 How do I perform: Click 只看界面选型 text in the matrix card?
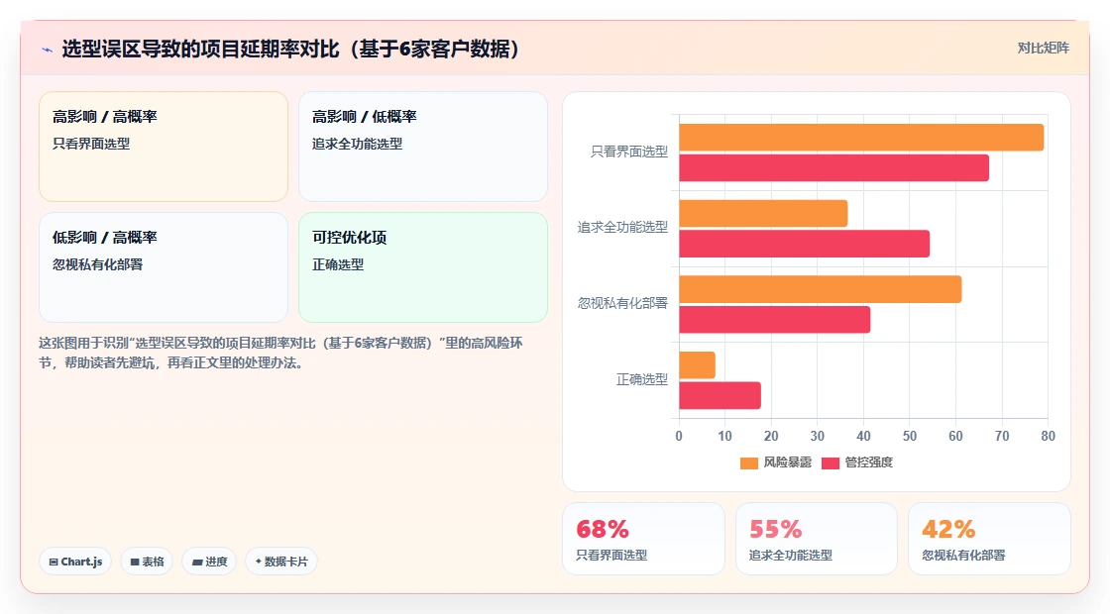(x=91, y=144)
